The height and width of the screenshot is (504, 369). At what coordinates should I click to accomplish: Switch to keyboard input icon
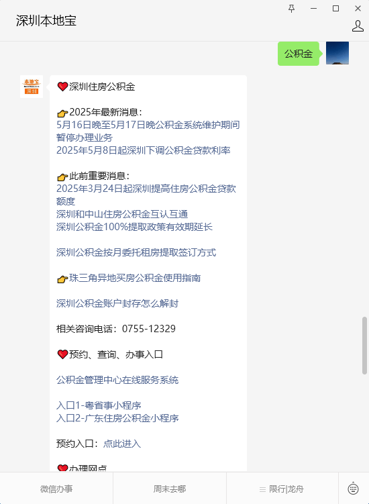[354, 489]
